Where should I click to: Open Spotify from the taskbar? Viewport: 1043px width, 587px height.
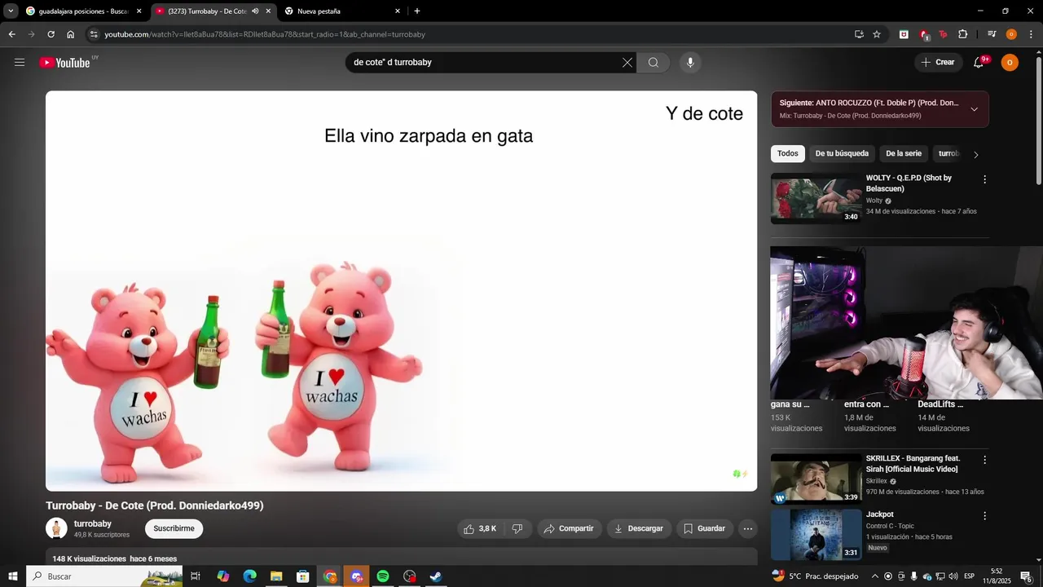pos(383,576)
